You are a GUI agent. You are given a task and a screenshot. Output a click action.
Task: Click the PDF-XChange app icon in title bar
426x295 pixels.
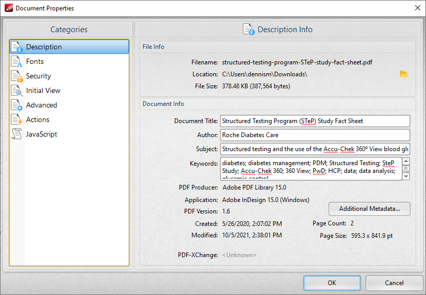[x=9, y=8]
